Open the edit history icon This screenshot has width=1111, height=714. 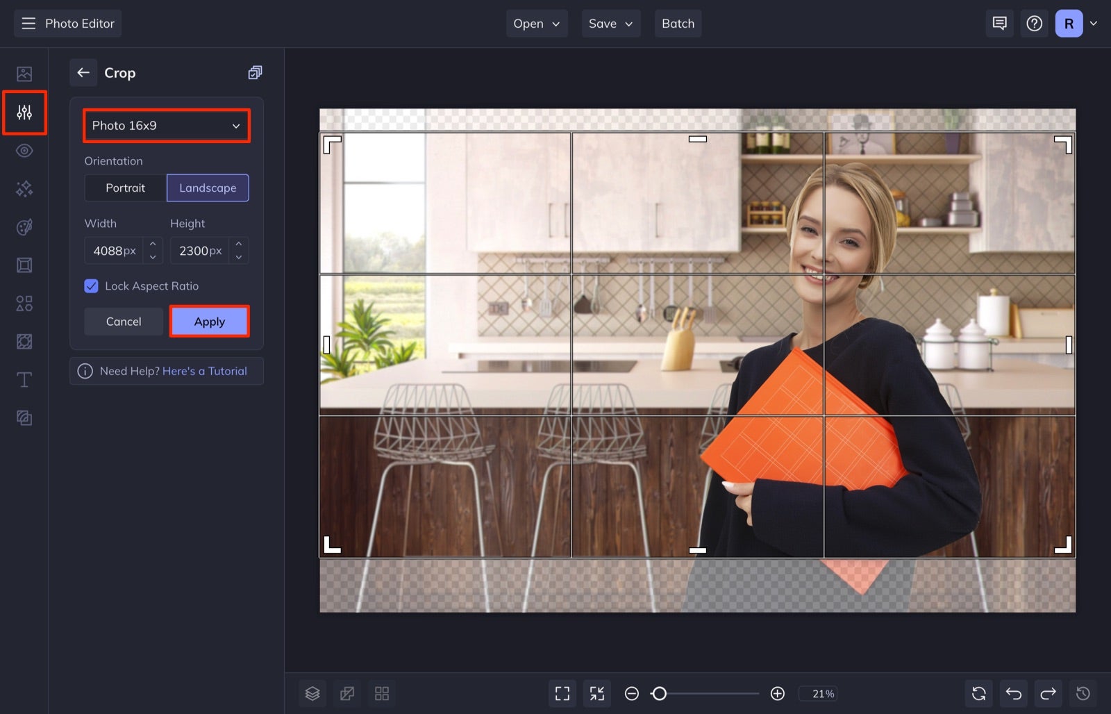point(1083,693)
